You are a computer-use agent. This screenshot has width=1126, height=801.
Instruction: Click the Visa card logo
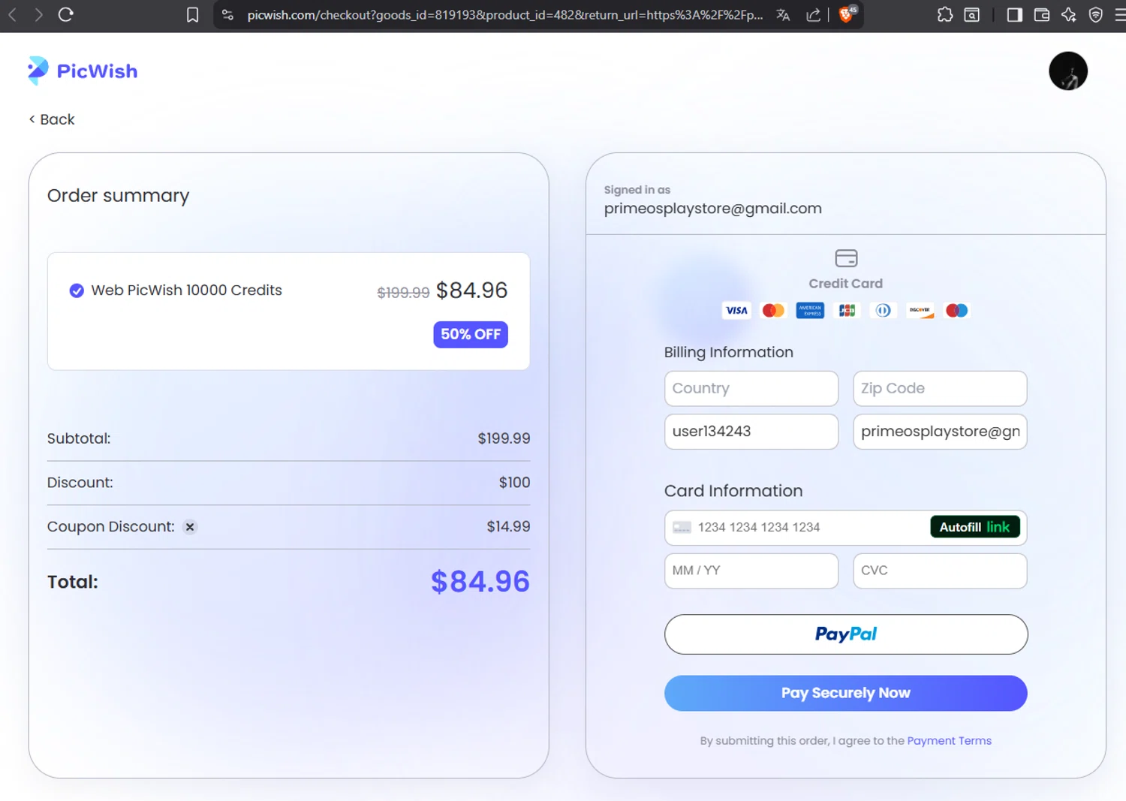pos(736,310)
